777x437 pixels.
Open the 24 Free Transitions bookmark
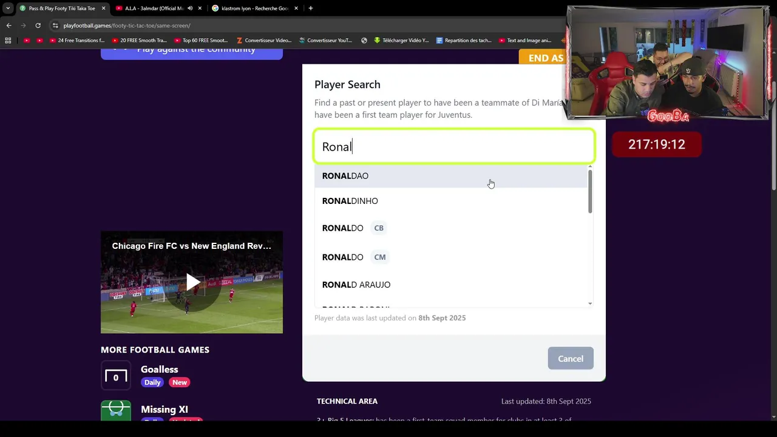pyautogui.click(x=76, y=41)
